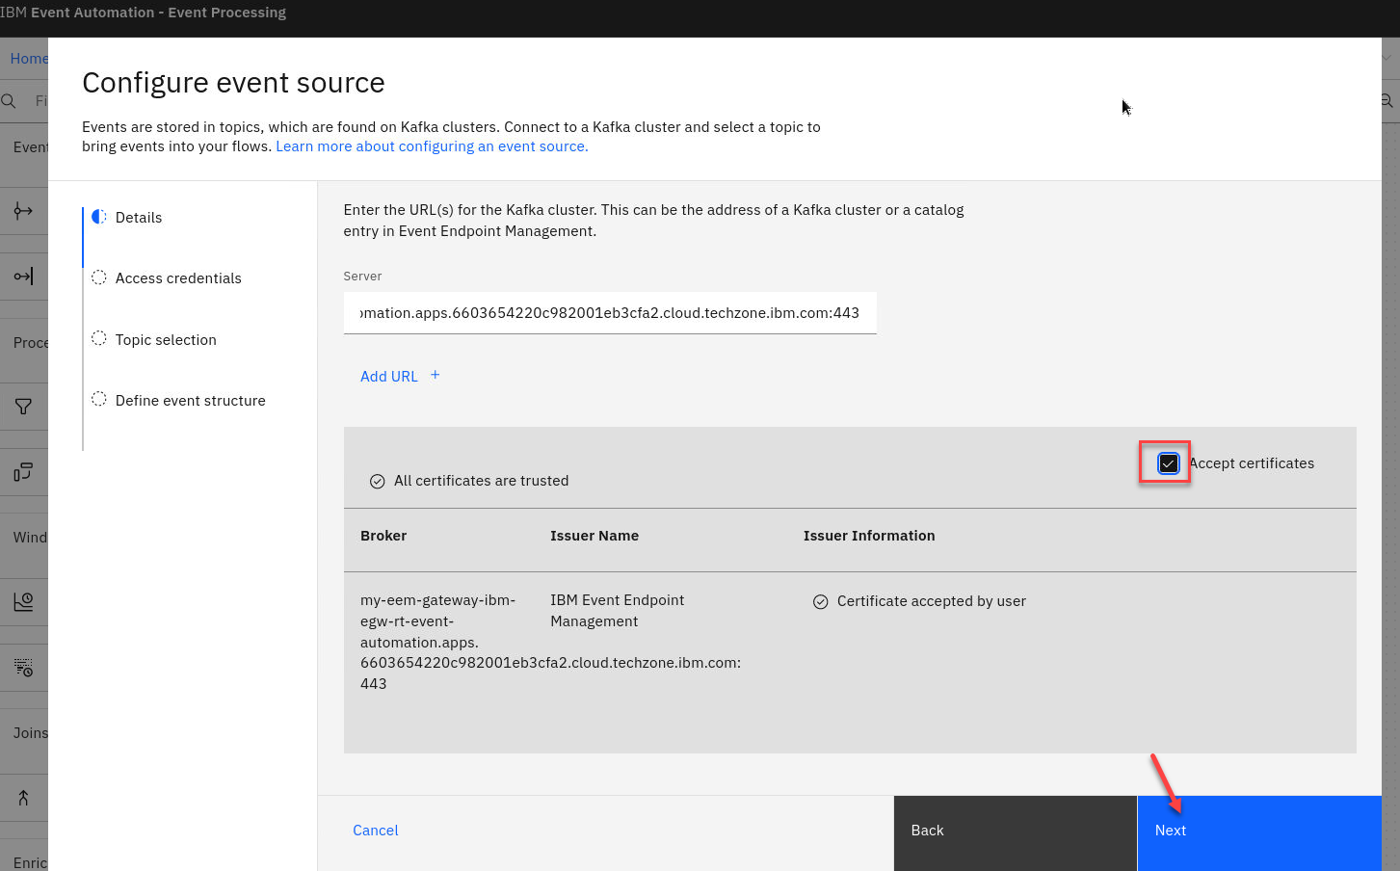Pick the Filter funnel icon in palette

pyautogui.click(x=23, y=407)
